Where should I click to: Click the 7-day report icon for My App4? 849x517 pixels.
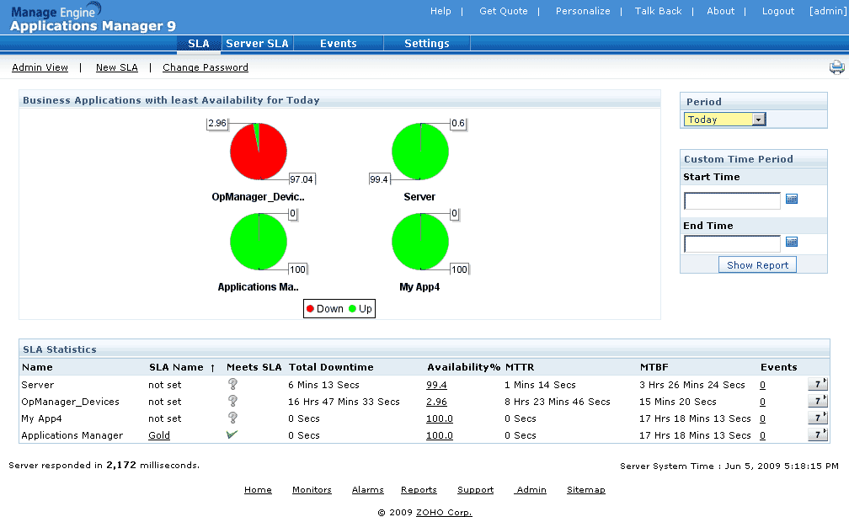pyautogui.click(x=818, y=418)
